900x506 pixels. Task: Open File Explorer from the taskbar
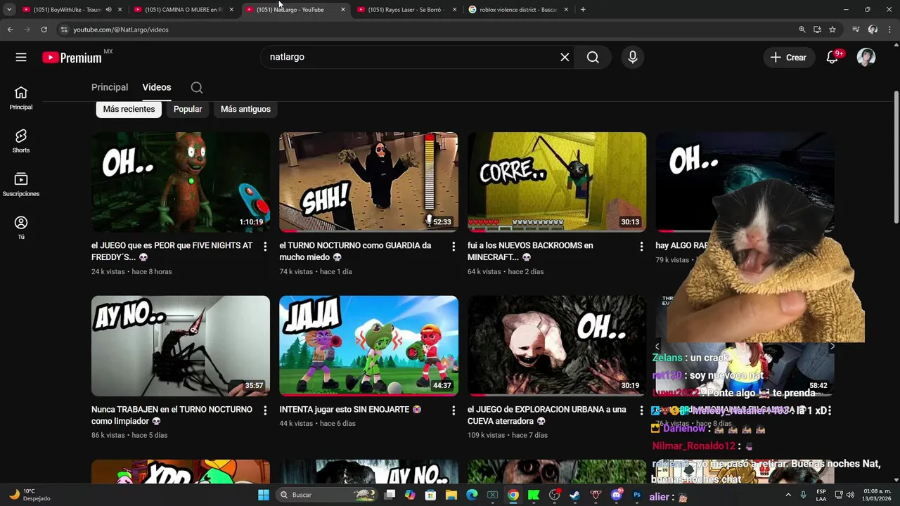[x=451, y=495]
